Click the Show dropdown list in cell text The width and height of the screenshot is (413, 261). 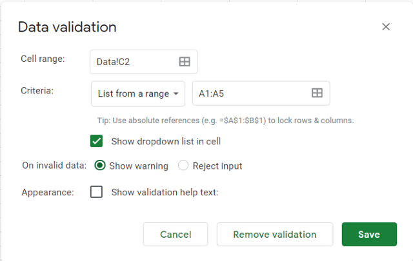166,141
